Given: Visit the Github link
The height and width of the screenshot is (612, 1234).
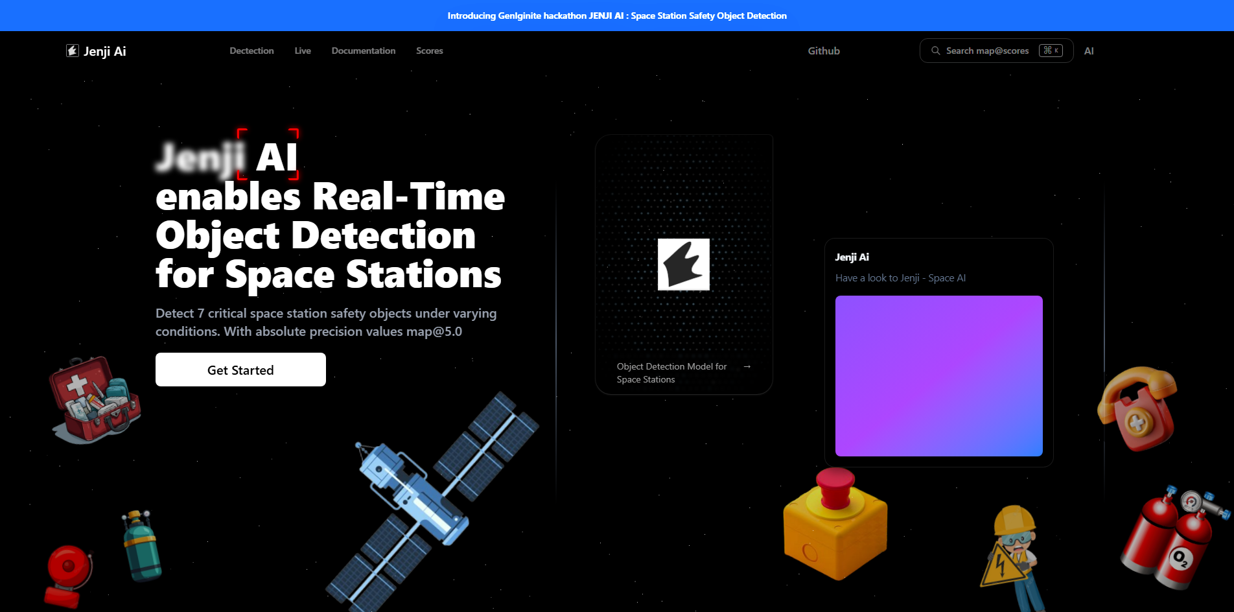Looking at the screenshot, I should pyautogui.click(x=823, y=51).
